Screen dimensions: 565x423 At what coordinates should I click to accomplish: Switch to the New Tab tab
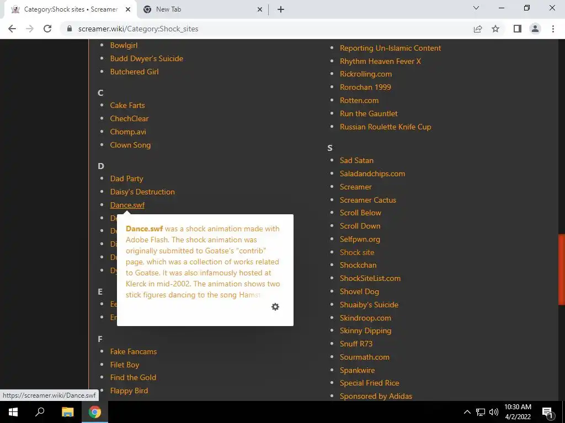point(202,9)
